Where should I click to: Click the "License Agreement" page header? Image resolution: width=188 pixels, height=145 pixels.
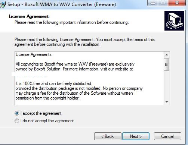click(x=29, y=16)
